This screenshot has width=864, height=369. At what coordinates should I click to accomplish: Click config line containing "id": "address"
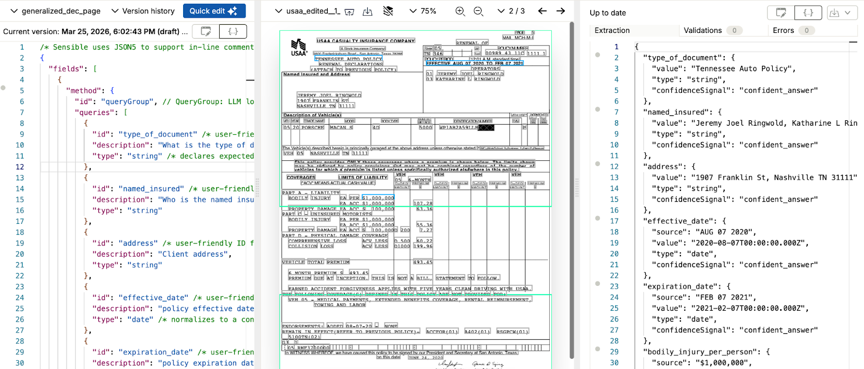173,243
